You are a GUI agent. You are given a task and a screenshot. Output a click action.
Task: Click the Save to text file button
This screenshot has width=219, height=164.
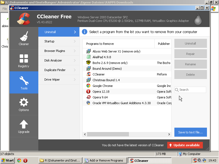pos(190,132)
